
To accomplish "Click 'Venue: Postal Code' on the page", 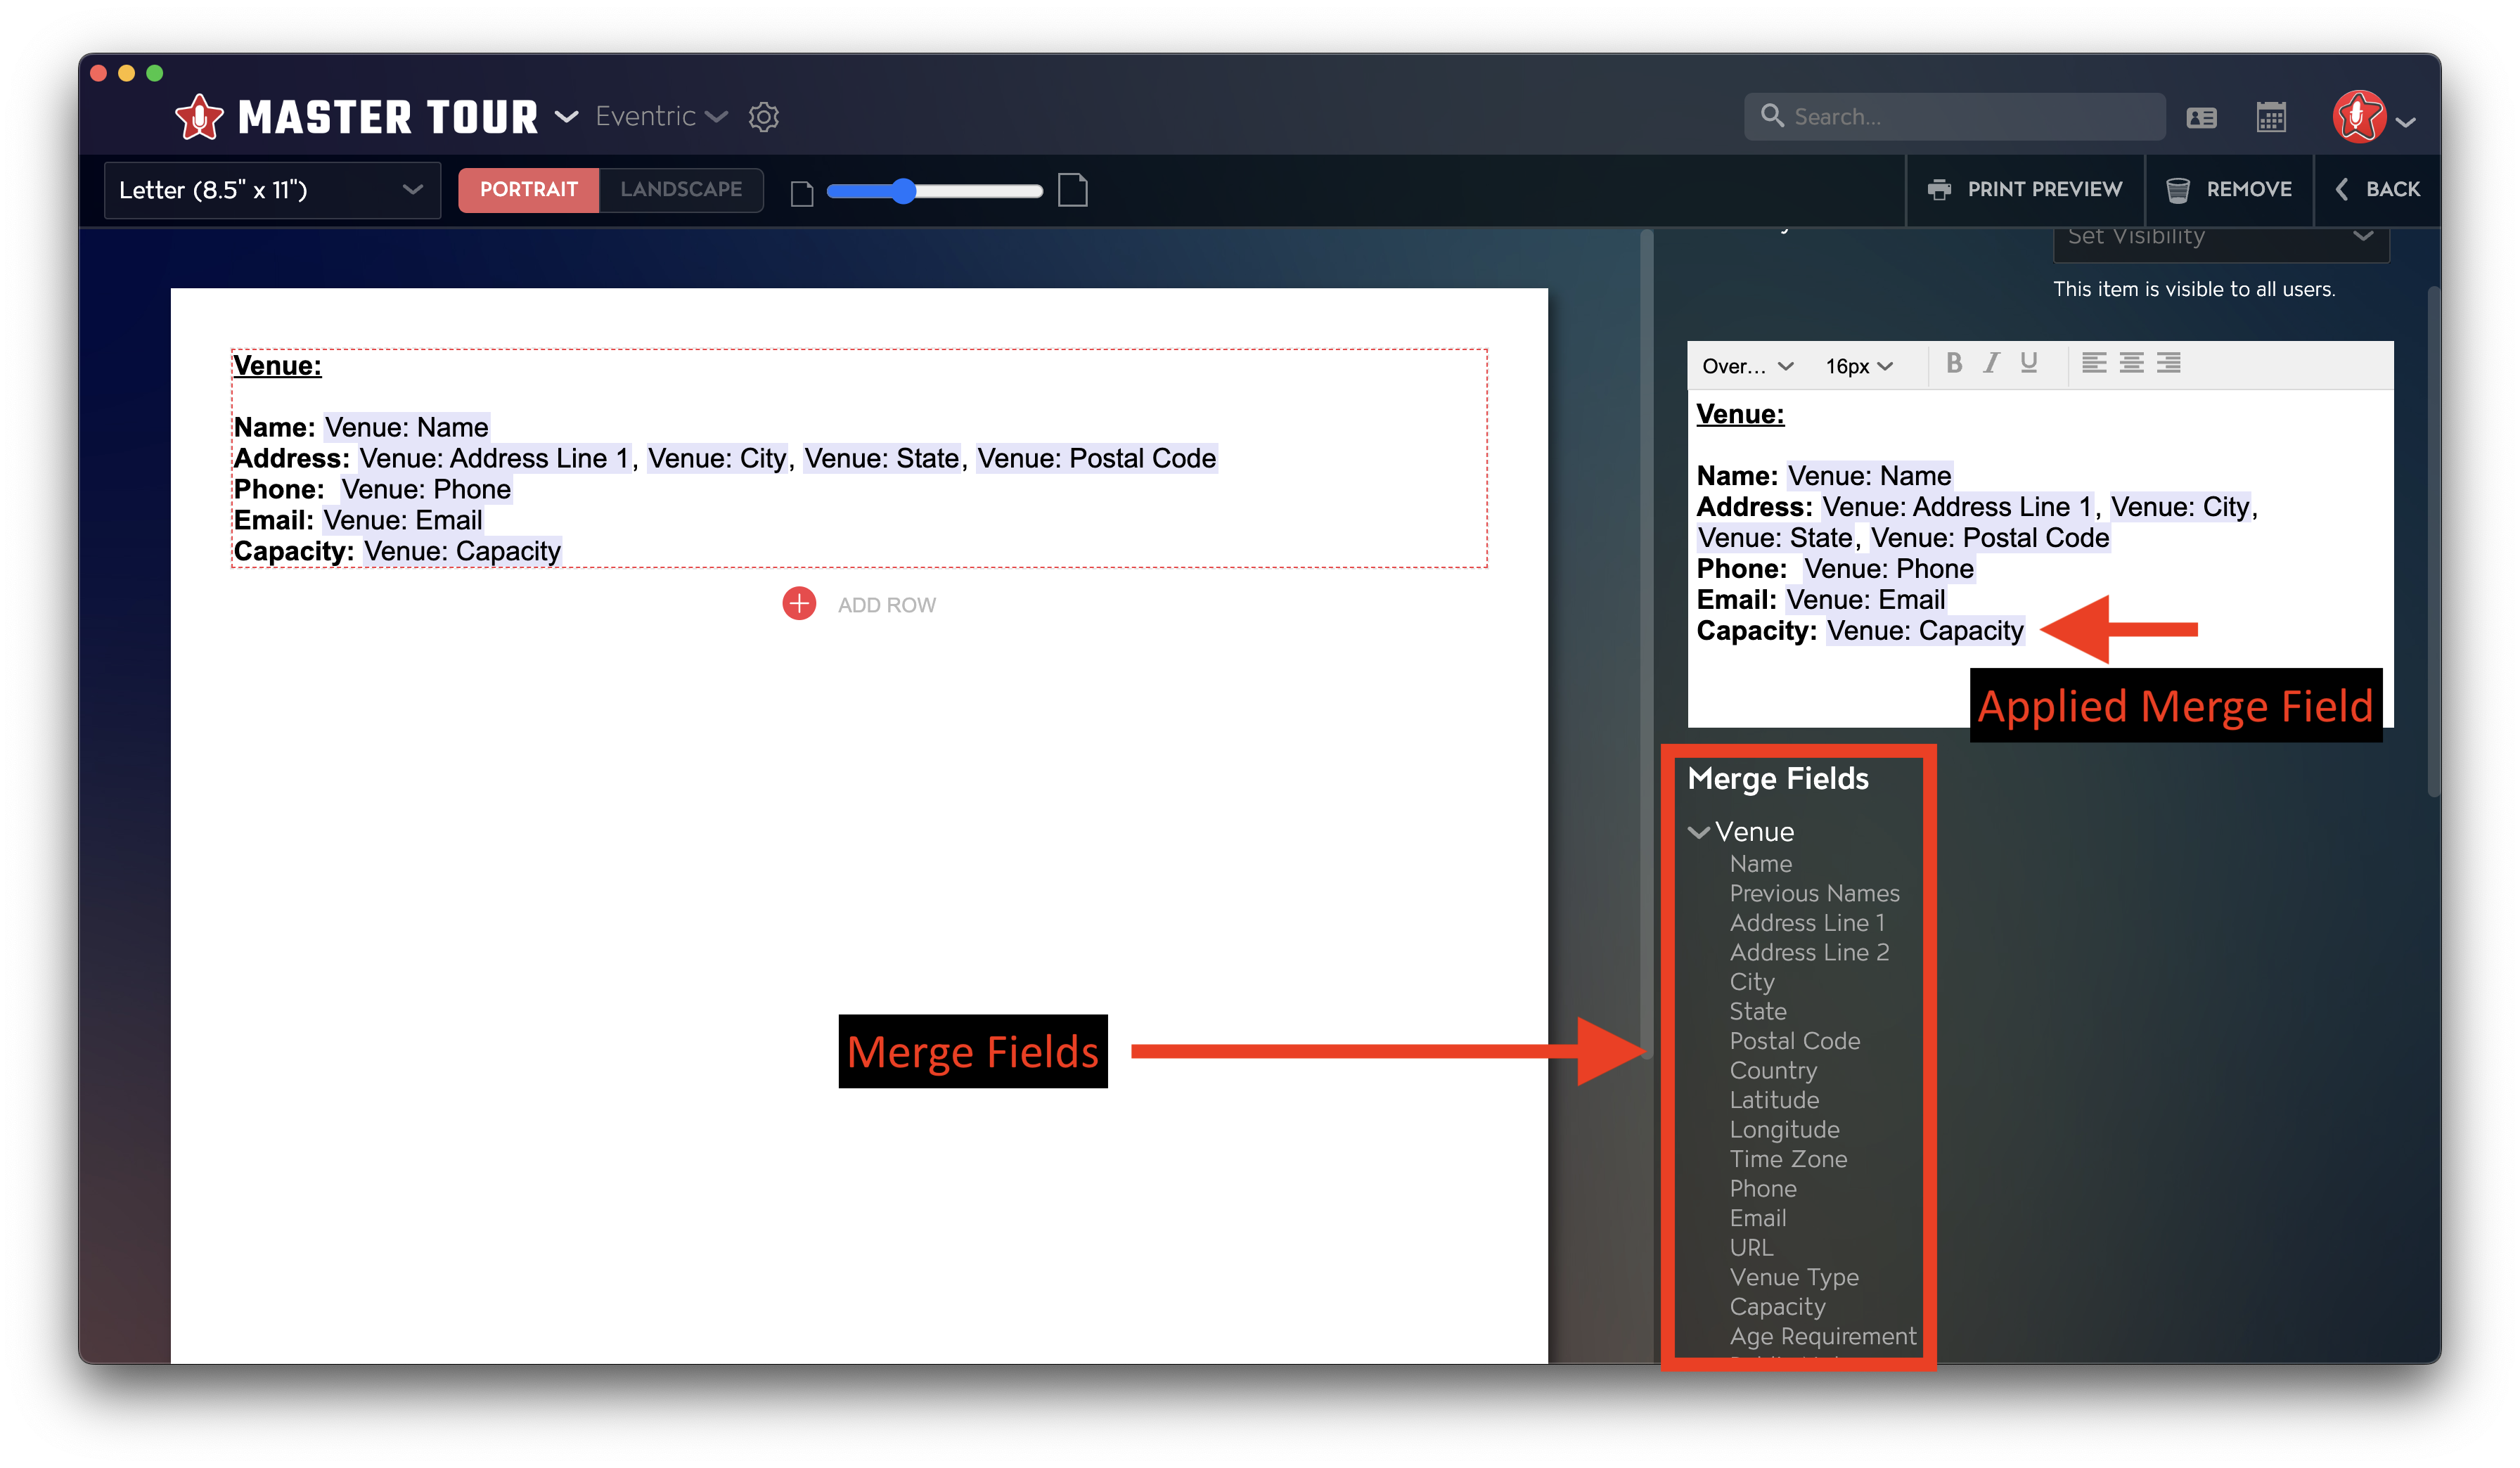I will click(1096, 459).
